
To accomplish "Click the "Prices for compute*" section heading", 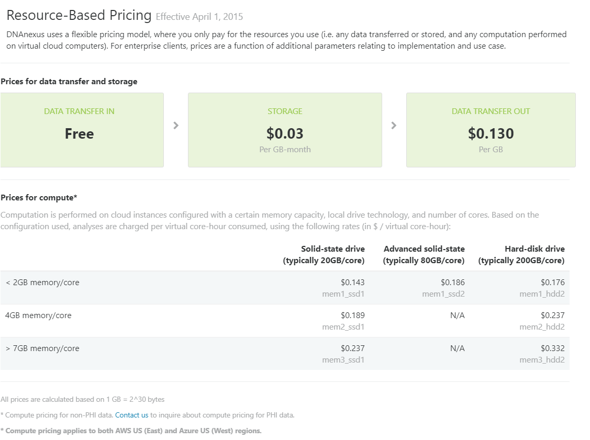I will pyautogui.click(x=39, y=197).
